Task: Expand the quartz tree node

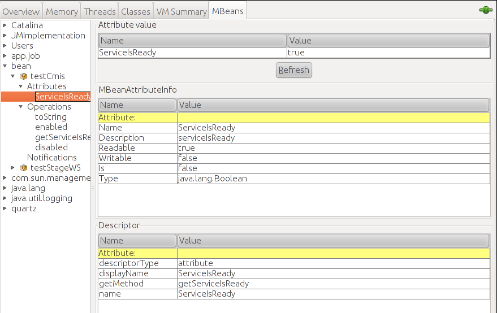Action: (5, 208)
